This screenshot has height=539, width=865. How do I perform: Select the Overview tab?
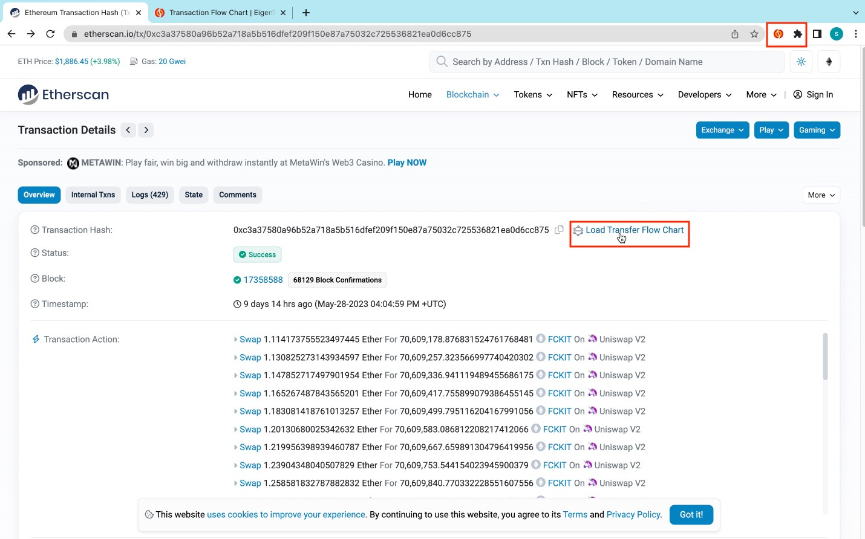click(39, 195)
